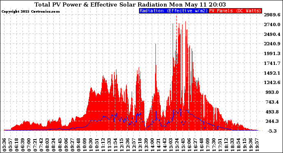The image size is (283, 153).
Task: Click the 244.3 y-axis value
Action: (272, 122)
